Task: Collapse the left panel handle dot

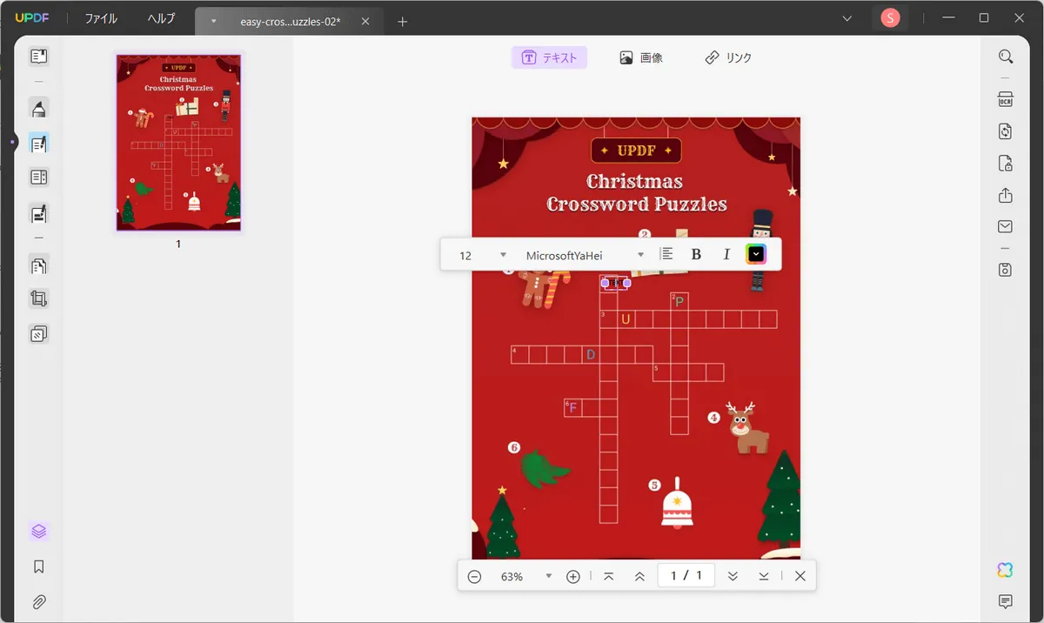Action: 12,141
